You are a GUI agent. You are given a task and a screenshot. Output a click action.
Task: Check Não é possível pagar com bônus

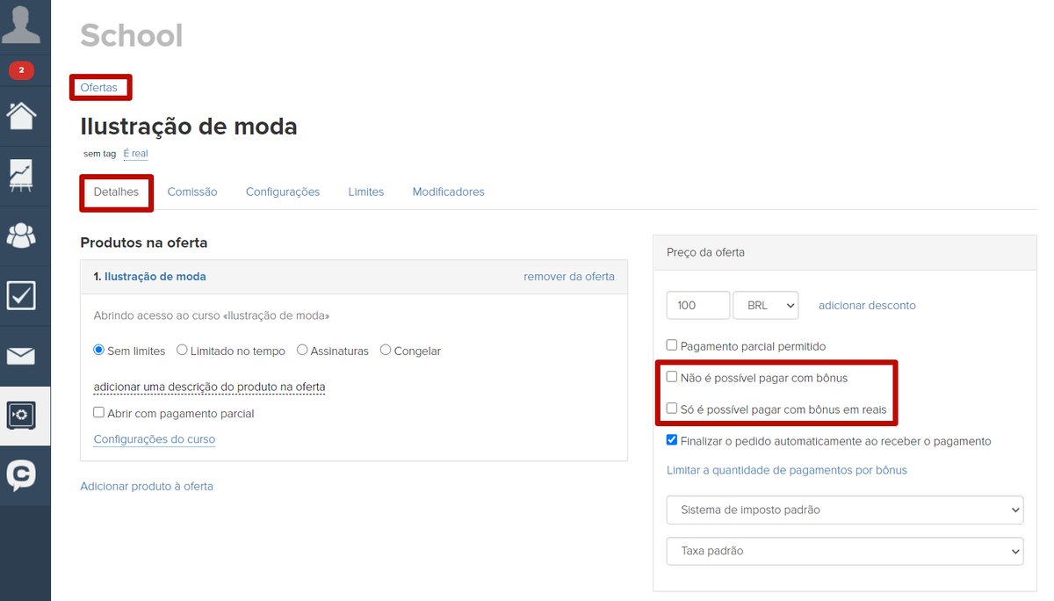pyautogui.click(x=672, y=377)
